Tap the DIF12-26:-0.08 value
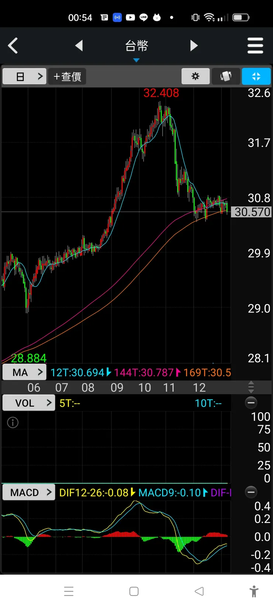The height and width of the screenshot is (608, 273). pyautogui.click(x=94, y=493)
